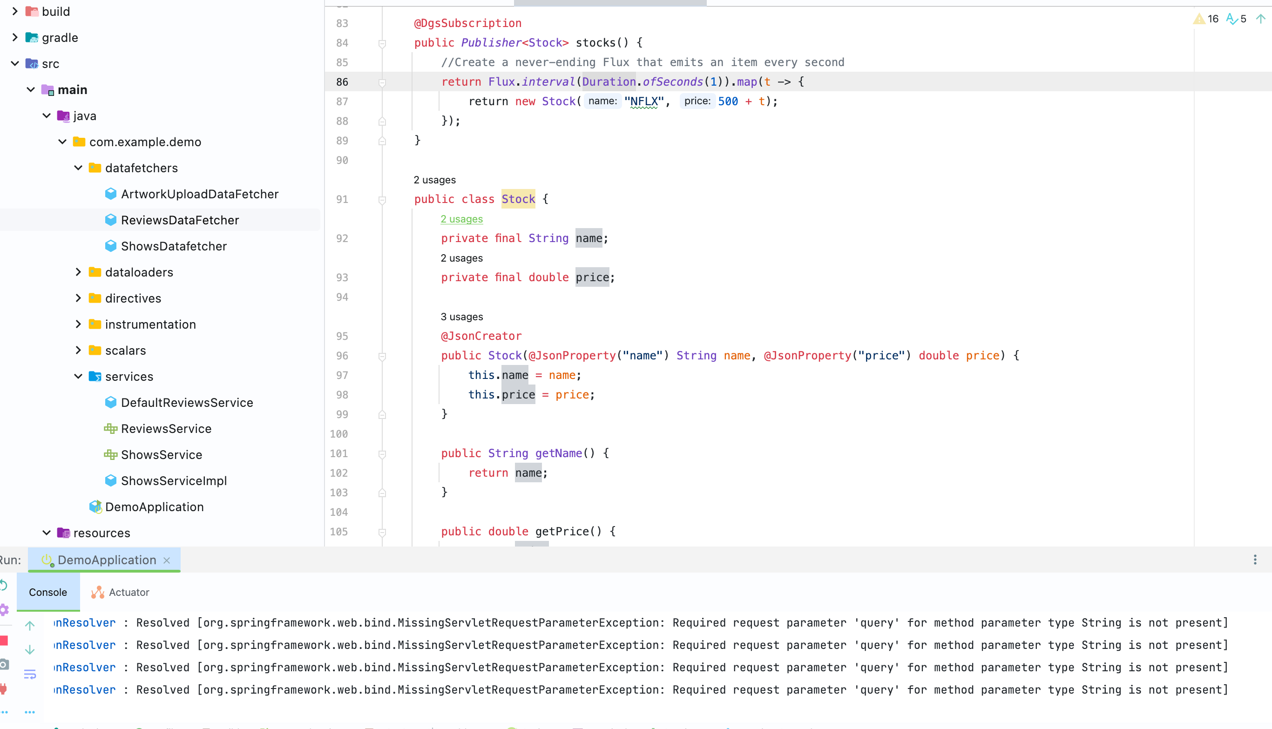Collapse the stocks() method fold at line 84
1272x729 pixels.
pyautogui.click(x=383, y=43)
